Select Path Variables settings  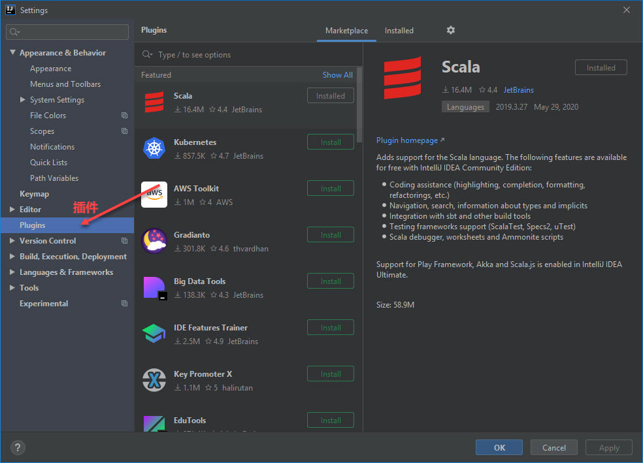[54, 178]
